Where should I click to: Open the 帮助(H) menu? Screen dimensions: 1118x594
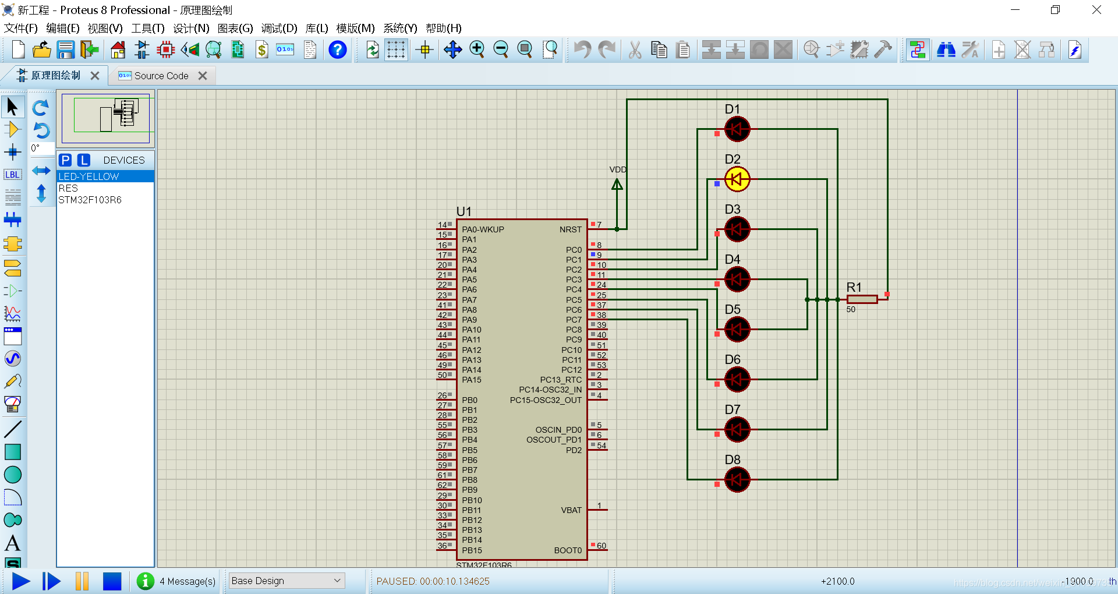443,28
